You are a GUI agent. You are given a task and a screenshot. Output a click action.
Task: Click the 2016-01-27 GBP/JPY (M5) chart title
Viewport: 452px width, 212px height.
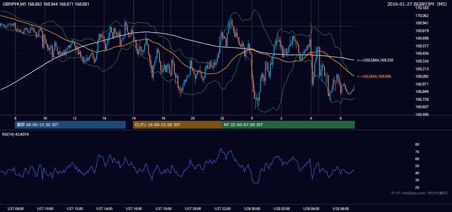point(418,4)
